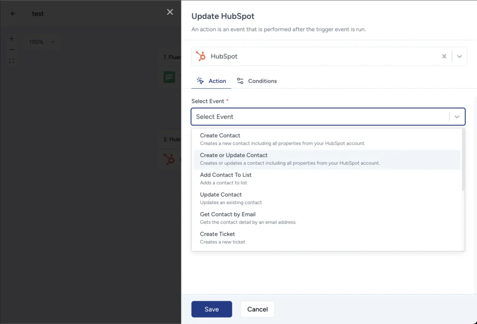Screen dimensions: 477x324
Task: Go back using the arrow next to test
Action: click(13, 13)
